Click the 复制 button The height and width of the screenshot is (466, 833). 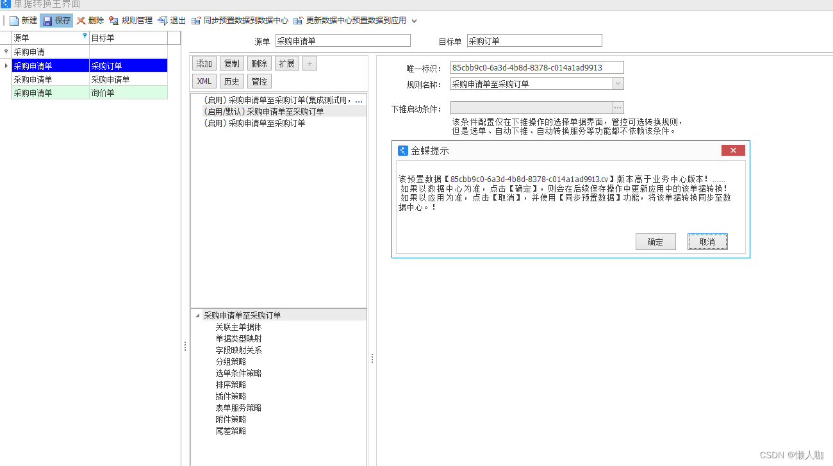232,63
